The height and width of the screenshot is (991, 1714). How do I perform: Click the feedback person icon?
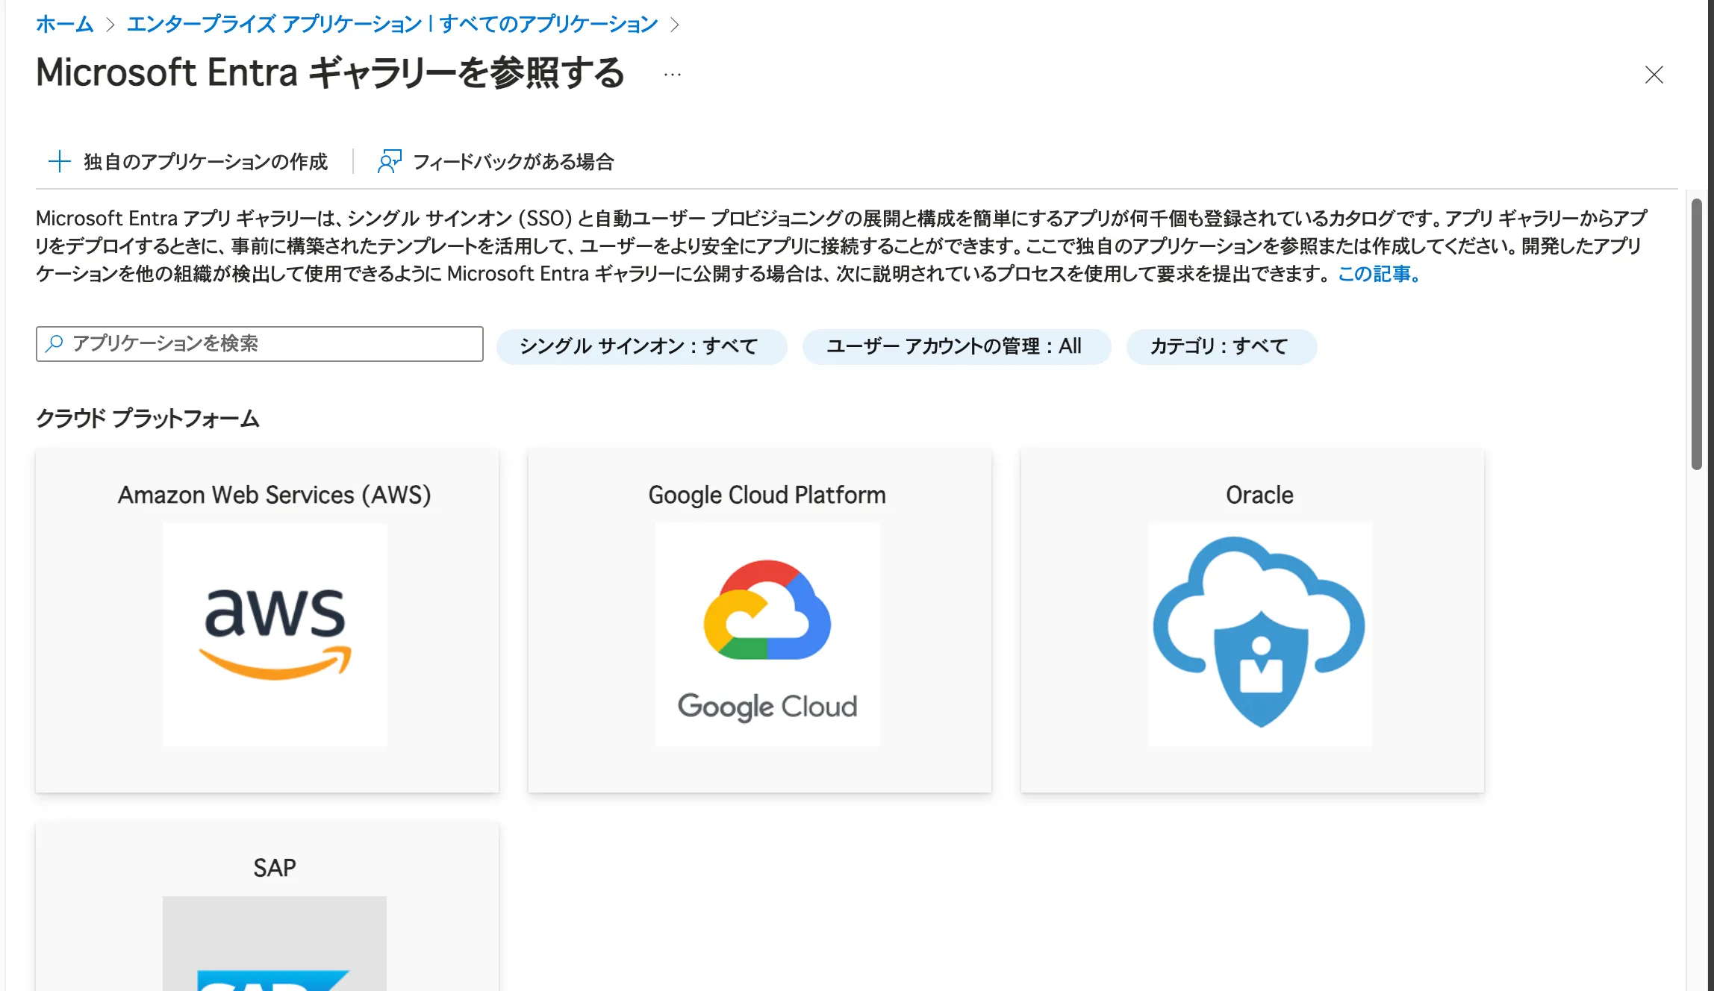[390, 161]
